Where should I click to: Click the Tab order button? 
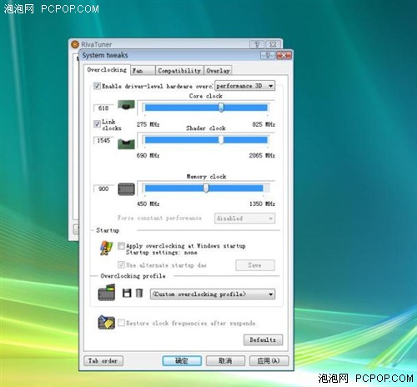point(103,361)
